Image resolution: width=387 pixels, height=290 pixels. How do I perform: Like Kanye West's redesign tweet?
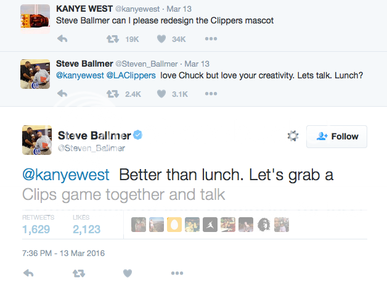point(162,39)
